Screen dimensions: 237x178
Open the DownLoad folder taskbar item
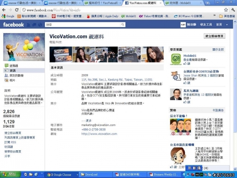(96, 175)
